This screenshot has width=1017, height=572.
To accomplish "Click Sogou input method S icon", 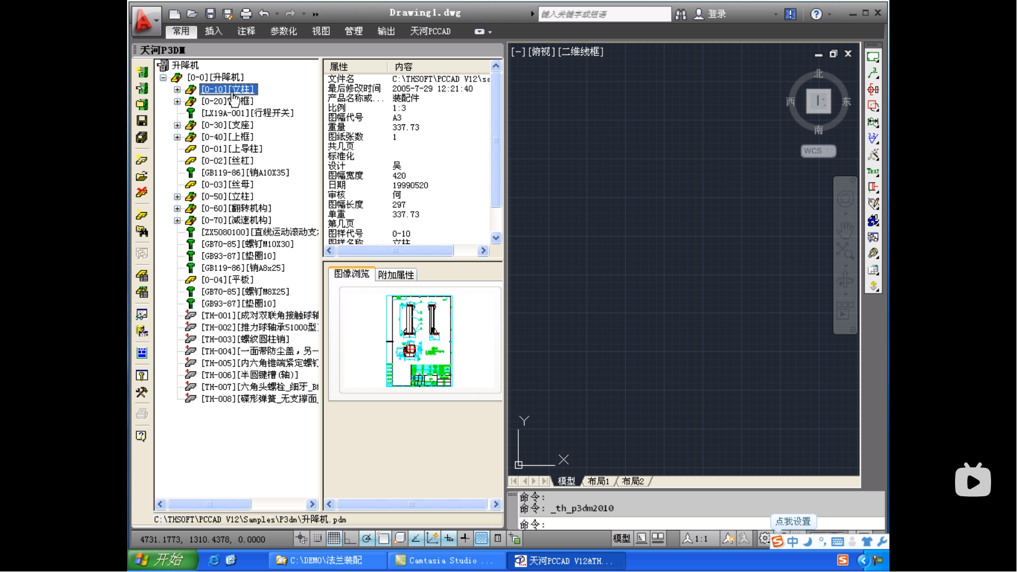I will [x=778, y=541].
